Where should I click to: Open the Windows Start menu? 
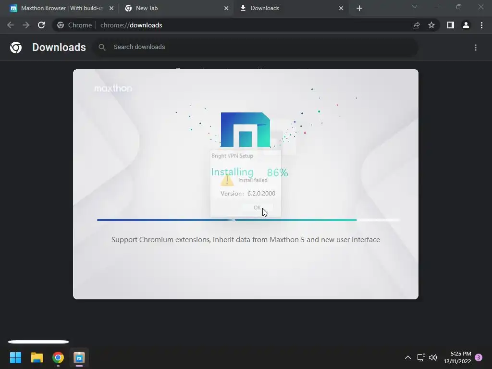point(15,357)
